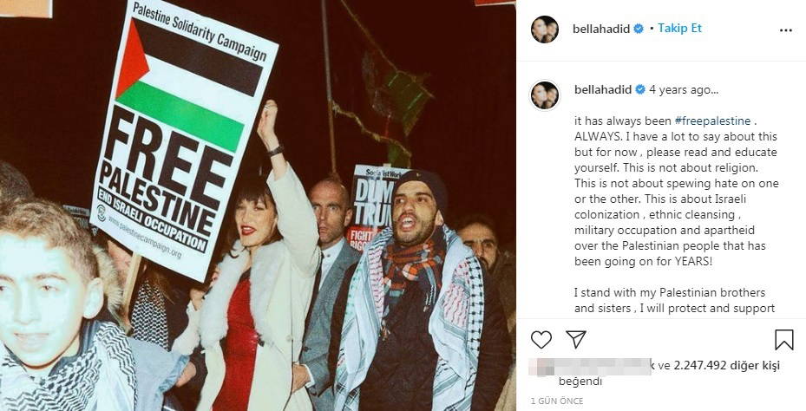
Task: View the 2.247.492 diğer kişi likes list
Action: [x=727, y=366]
